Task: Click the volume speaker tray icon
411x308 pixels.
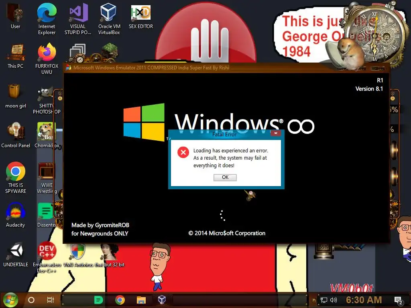Action: click(x=334, y=300)
